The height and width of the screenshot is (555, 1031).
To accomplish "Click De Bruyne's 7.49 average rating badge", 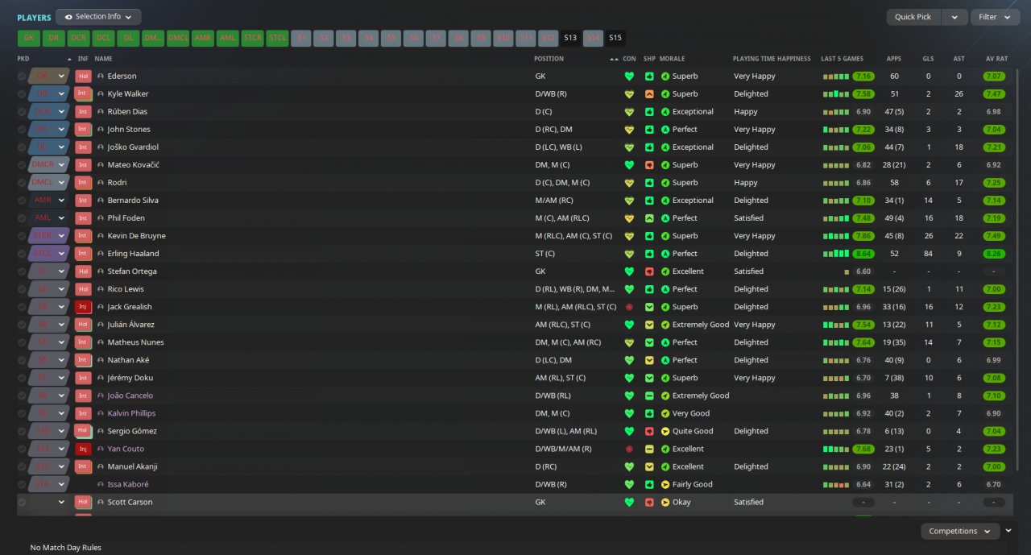I will click(994, 236).
